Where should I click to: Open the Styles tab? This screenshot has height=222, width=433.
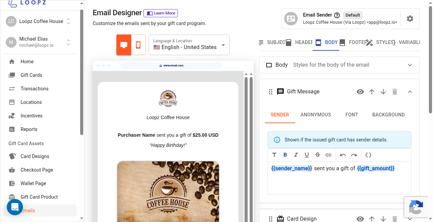click(380, 42)
